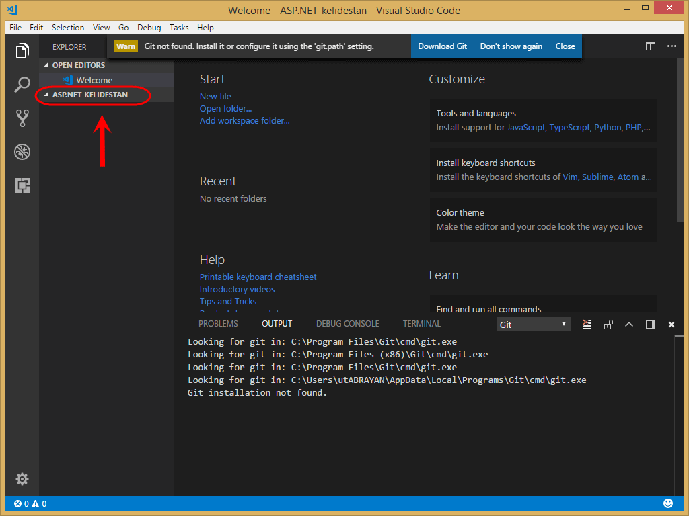The image size is (689, 516).
Task: Maximize the panel with up chevron
Action: click(x=629, y=325)
